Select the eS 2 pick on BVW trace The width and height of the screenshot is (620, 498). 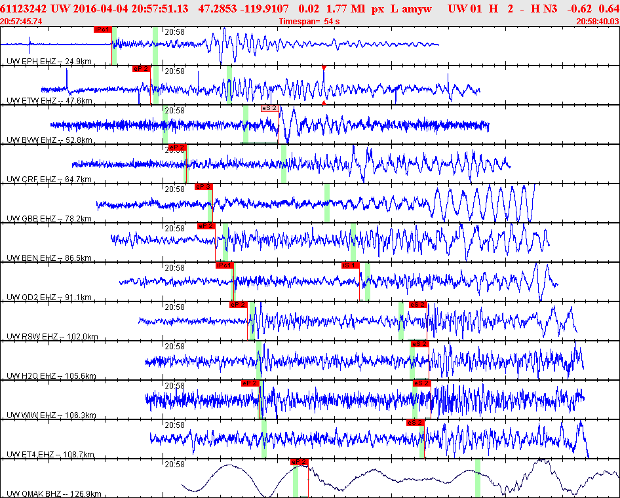pyautogui.click(x=269, y=108)
